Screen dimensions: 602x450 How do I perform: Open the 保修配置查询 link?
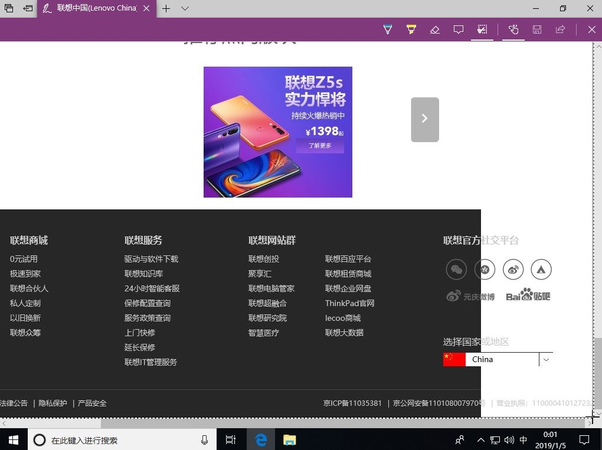148,303
